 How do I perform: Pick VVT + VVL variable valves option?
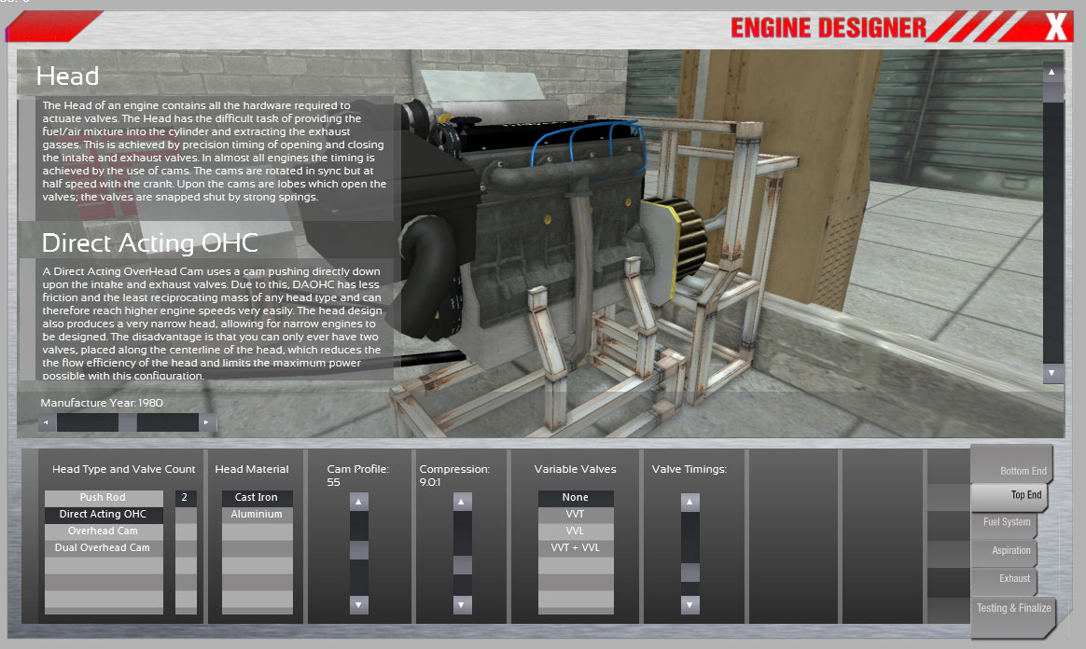click(x=576, y=548)
